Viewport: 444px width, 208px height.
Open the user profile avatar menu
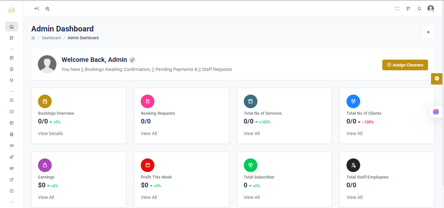431,9
